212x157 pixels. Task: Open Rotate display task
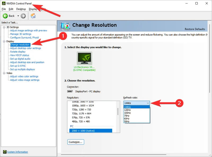click(18, 52)
